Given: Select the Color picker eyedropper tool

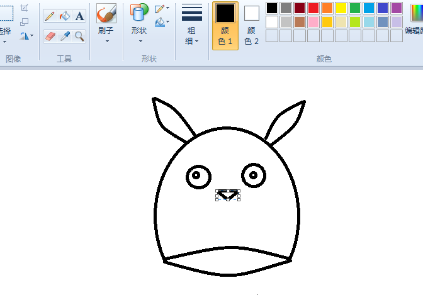Looking at the screenshot, I should pos(65,36).
